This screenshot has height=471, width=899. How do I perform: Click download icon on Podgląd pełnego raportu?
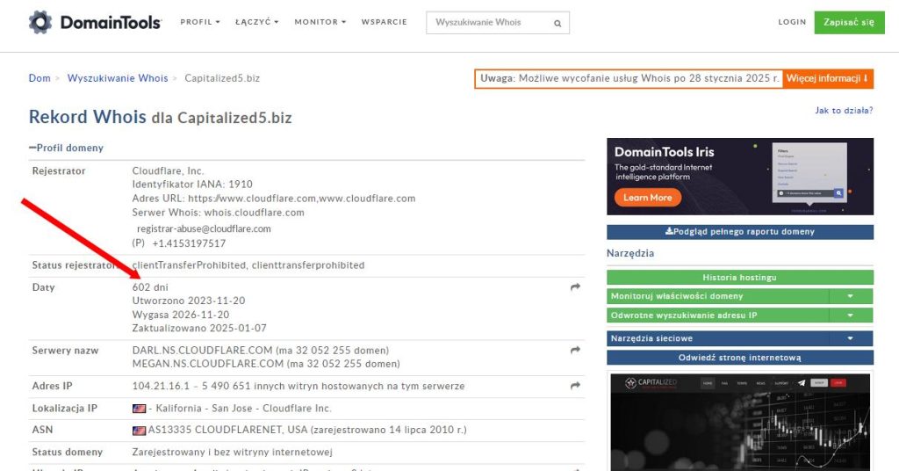[669, 231]
